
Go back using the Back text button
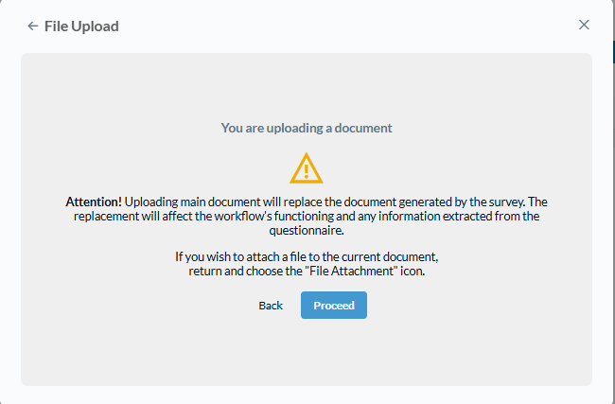click(271, 306)
